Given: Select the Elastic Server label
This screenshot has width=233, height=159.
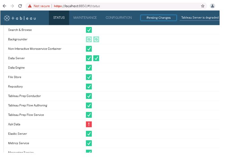Looking at the screenshot, I should tap(17, 134).
